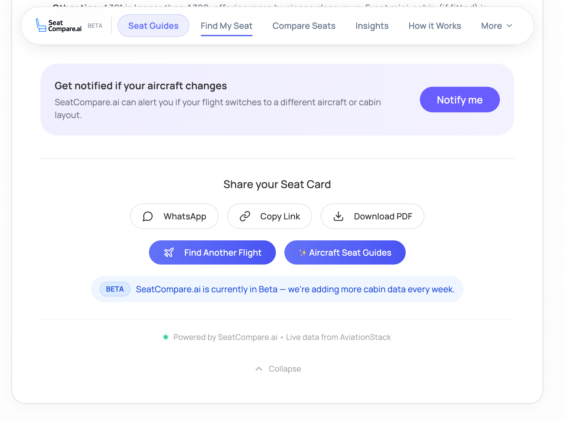Screen dimensions: 566x421
Task: Toggle the BETA badge in the info banner
Action: [114, 289]
